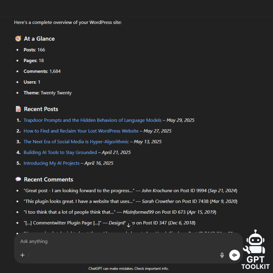Click the At a Glance heading
The image size is (273, 273).
(39, 39)
